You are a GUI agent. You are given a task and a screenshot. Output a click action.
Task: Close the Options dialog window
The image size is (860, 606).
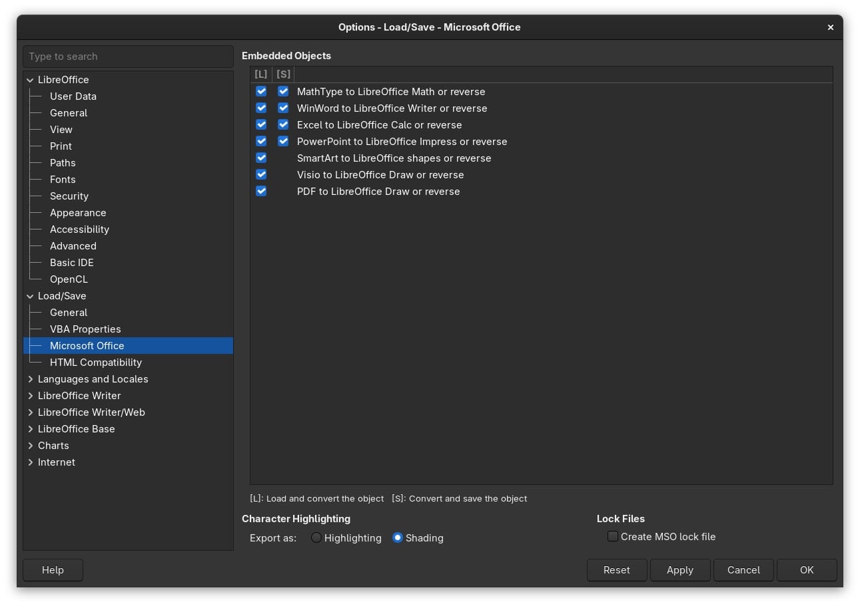click(x=830, y=27)
